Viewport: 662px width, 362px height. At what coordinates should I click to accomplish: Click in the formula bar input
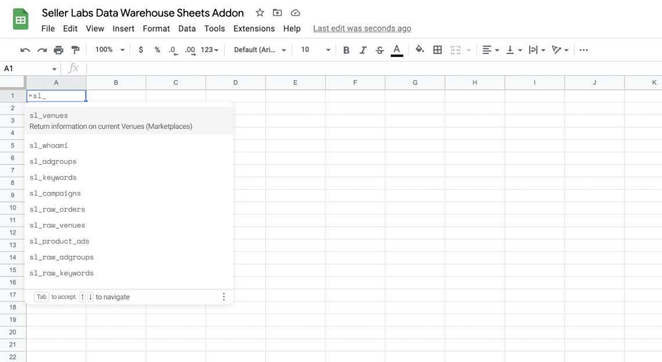tap(373, 68)
